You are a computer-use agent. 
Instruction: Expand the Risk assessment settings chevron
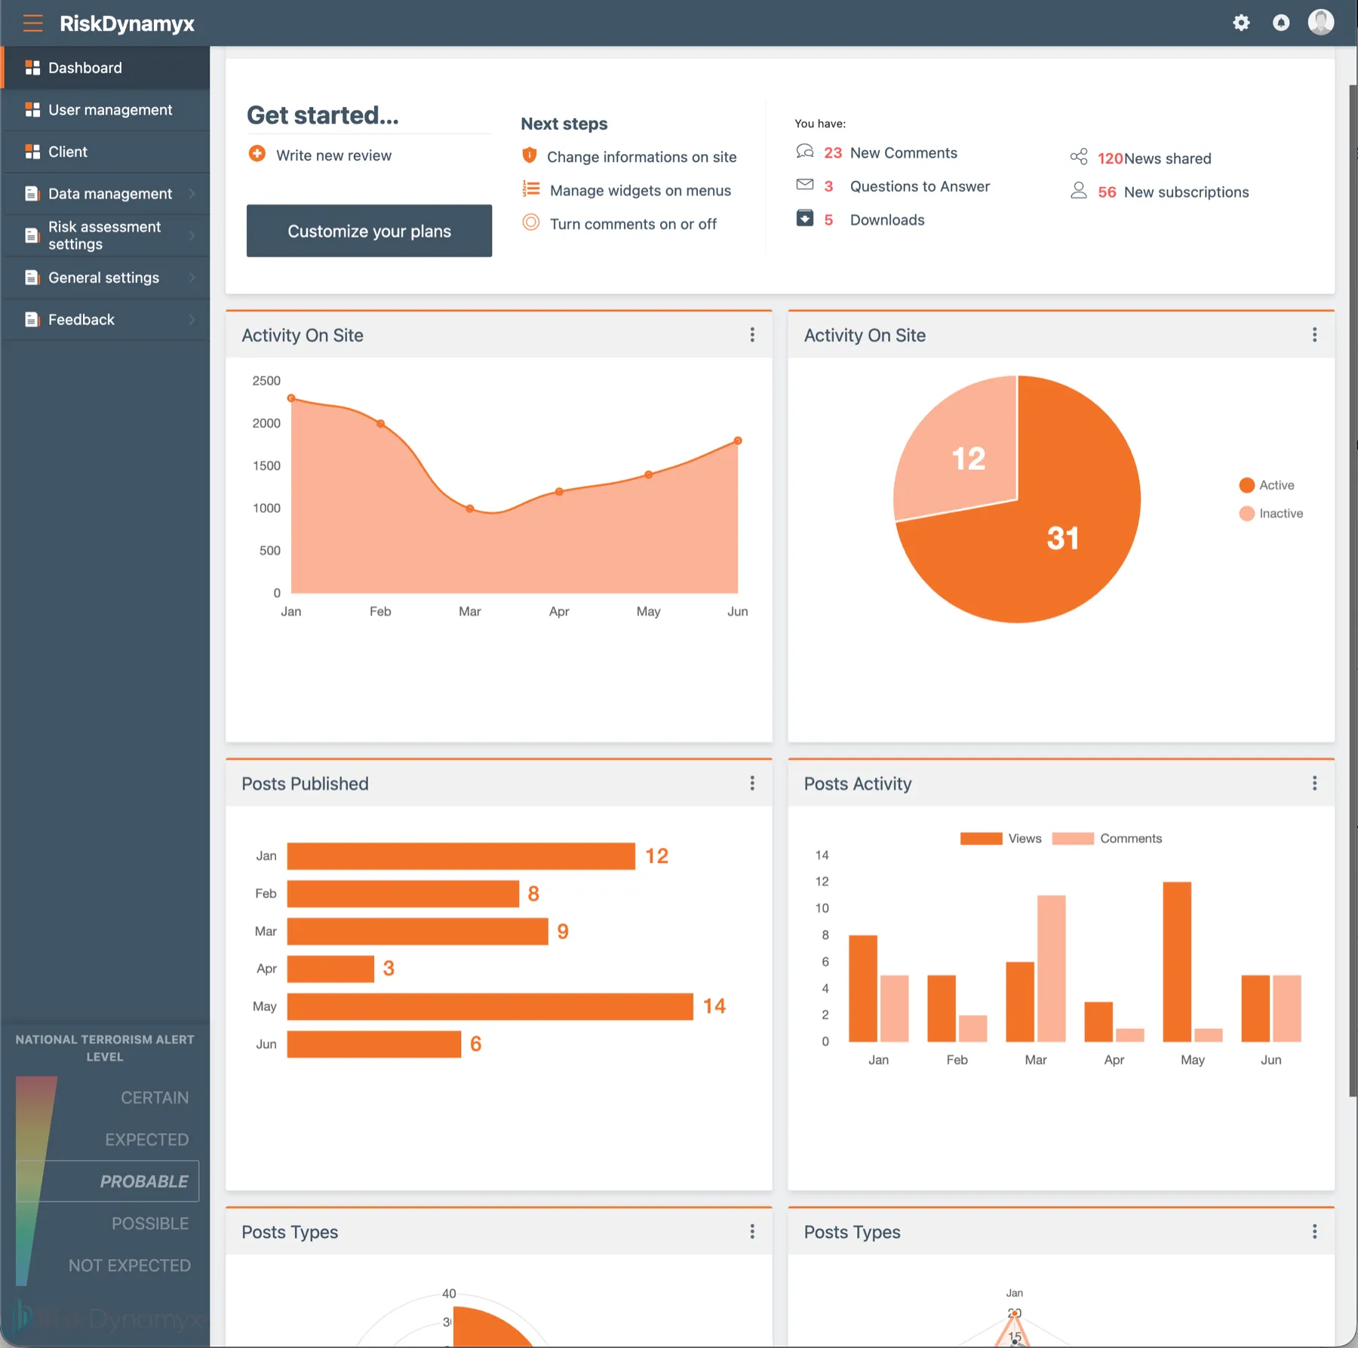coord(192,235)
